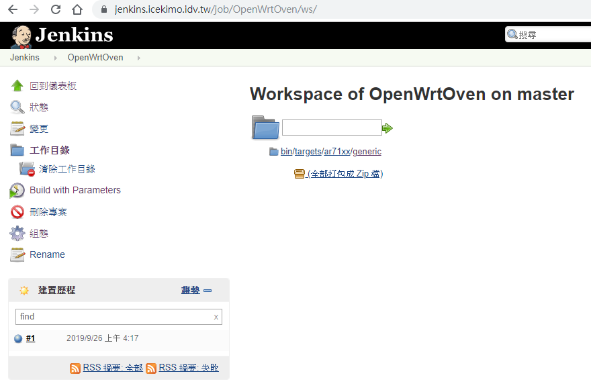Click RSS icon beside RSS 摘要: 全部
This screenshot has width=591, height=392.
point(75,369)
